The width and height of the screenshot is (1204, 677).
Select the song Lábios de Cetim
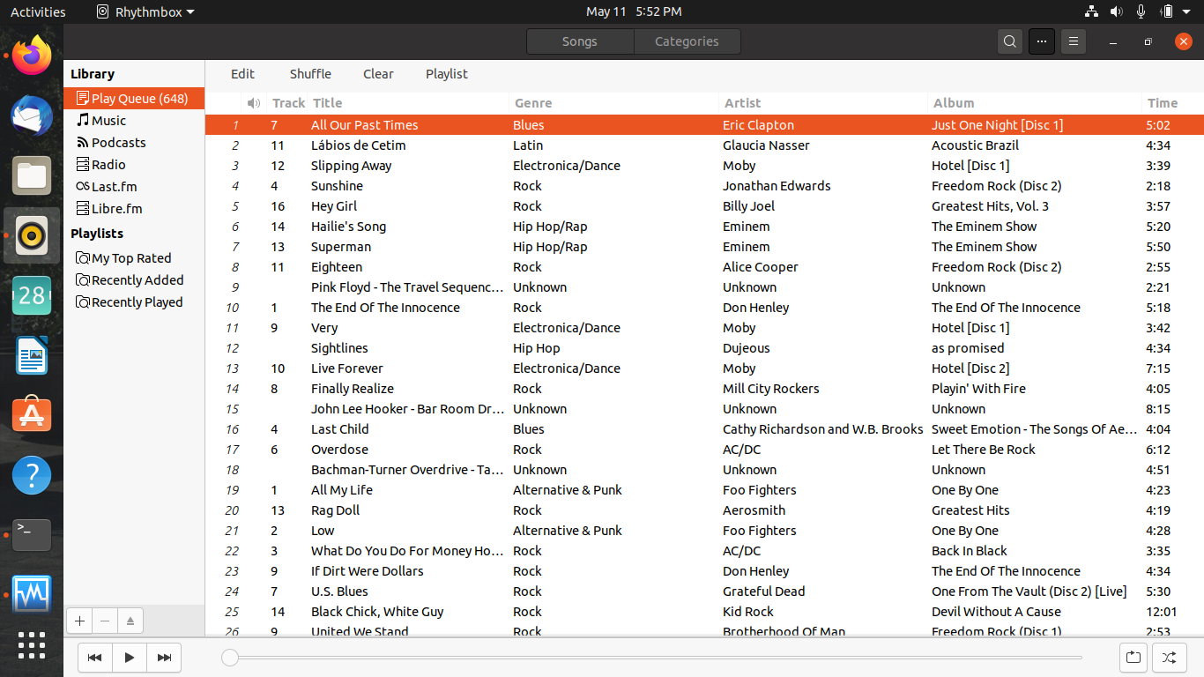358,145
